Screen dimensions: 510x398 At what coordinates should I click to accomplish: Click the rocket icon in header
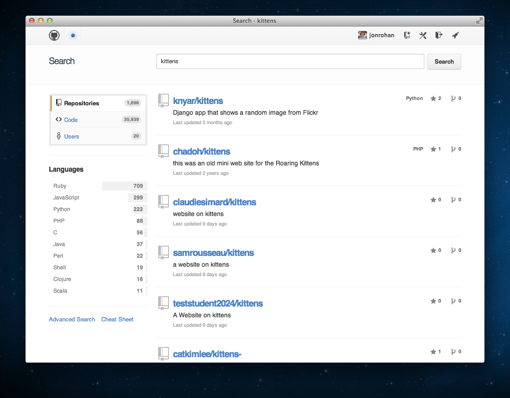pyautogui.click(x=455, y=35)
